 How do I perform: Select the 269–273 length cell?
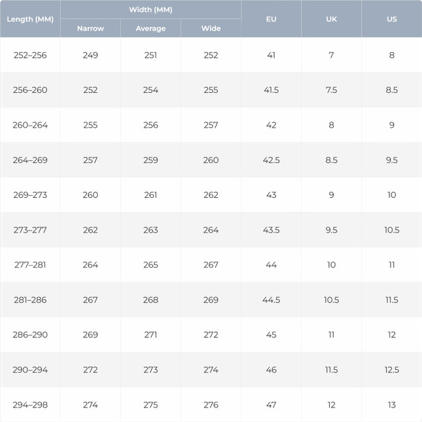tap(30, 195)
